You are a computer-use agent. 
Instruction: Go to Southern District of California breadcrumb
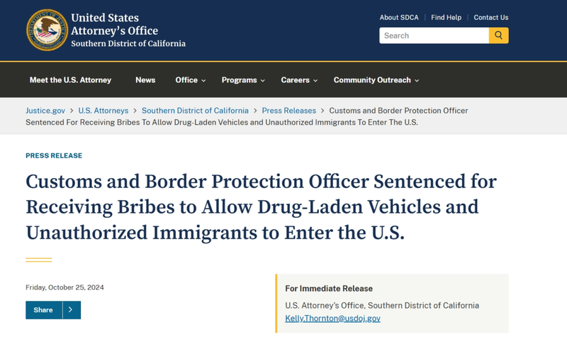pos(195,111)
